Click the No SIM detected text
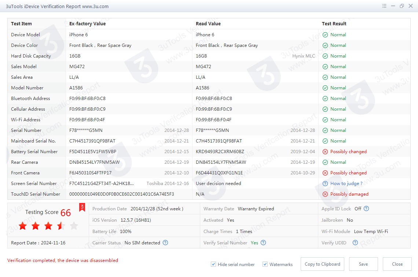Viewport: 418px width, 277px height. 142,243
